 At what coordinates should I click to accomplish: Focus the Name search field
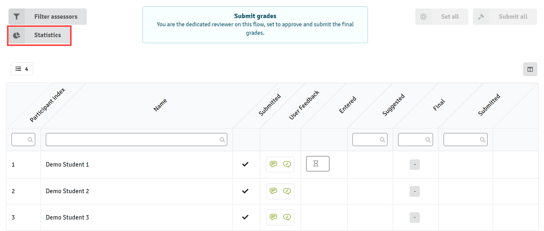pyautogui.click(x=137, y=139)
